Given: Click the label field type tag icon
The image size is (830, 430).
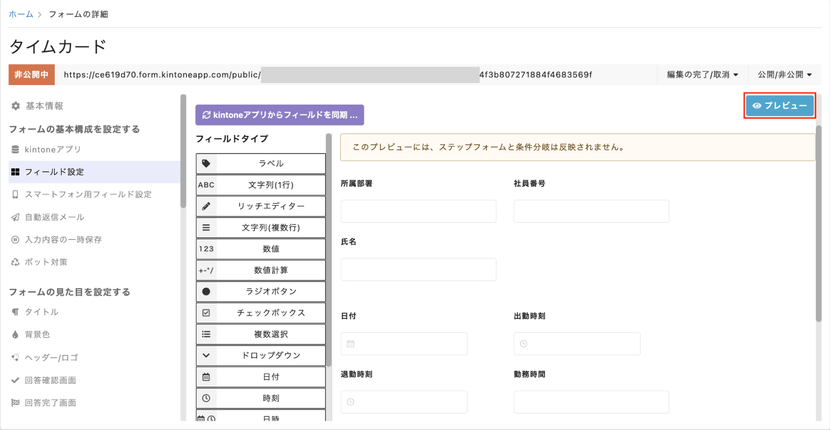Looking at the screenshot, I should click(206, 164).
